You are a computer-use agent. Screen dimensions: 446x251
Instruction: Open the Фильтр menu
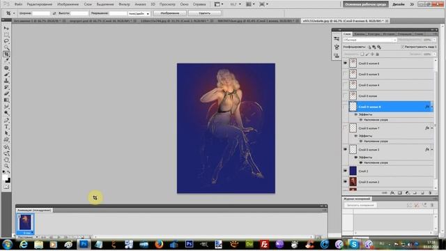pos(124,4)
